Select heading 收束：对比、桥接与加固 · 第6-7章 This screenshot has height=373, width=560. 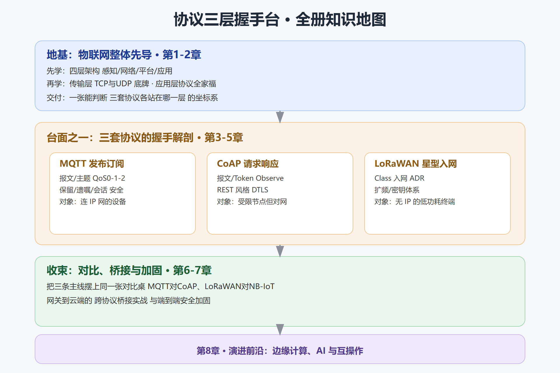tap(129, 270)
